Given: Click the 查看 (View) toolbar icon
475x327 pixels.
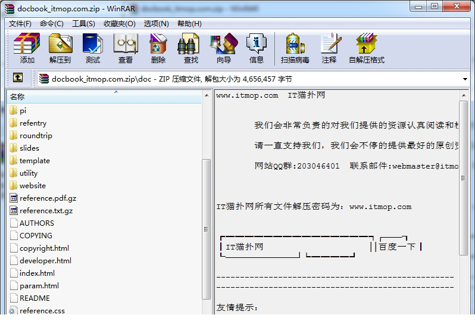Looking at the screenshot, I should [x=126, y=48].
